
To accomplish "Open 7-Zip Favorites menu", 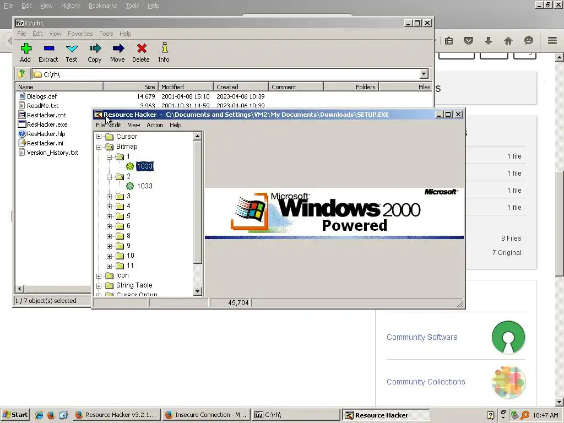I will pos(80,34).
